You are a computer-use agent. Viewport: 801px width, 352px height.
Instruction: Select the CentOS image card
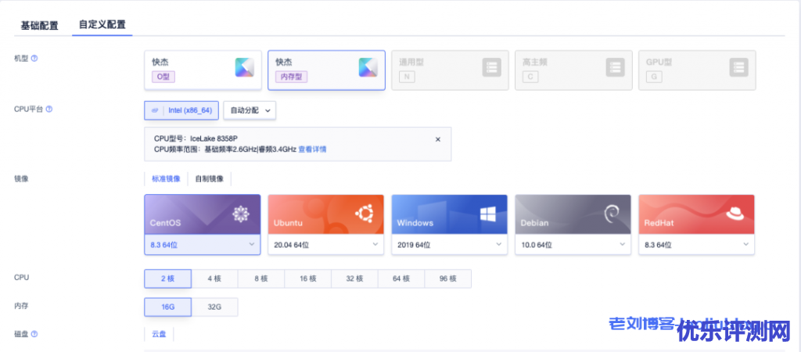coord(203,215)
